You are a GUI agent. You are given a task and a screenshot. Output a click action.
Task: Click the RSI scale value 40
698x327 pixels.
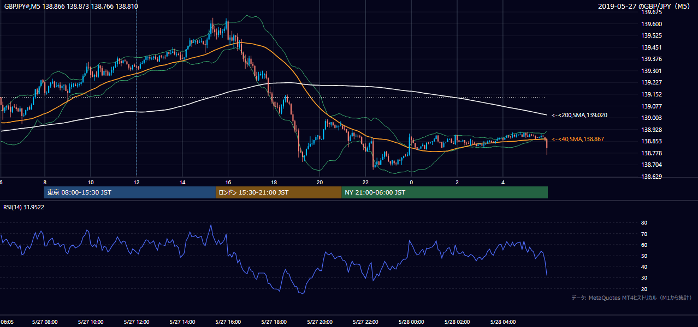coord(644,267)
